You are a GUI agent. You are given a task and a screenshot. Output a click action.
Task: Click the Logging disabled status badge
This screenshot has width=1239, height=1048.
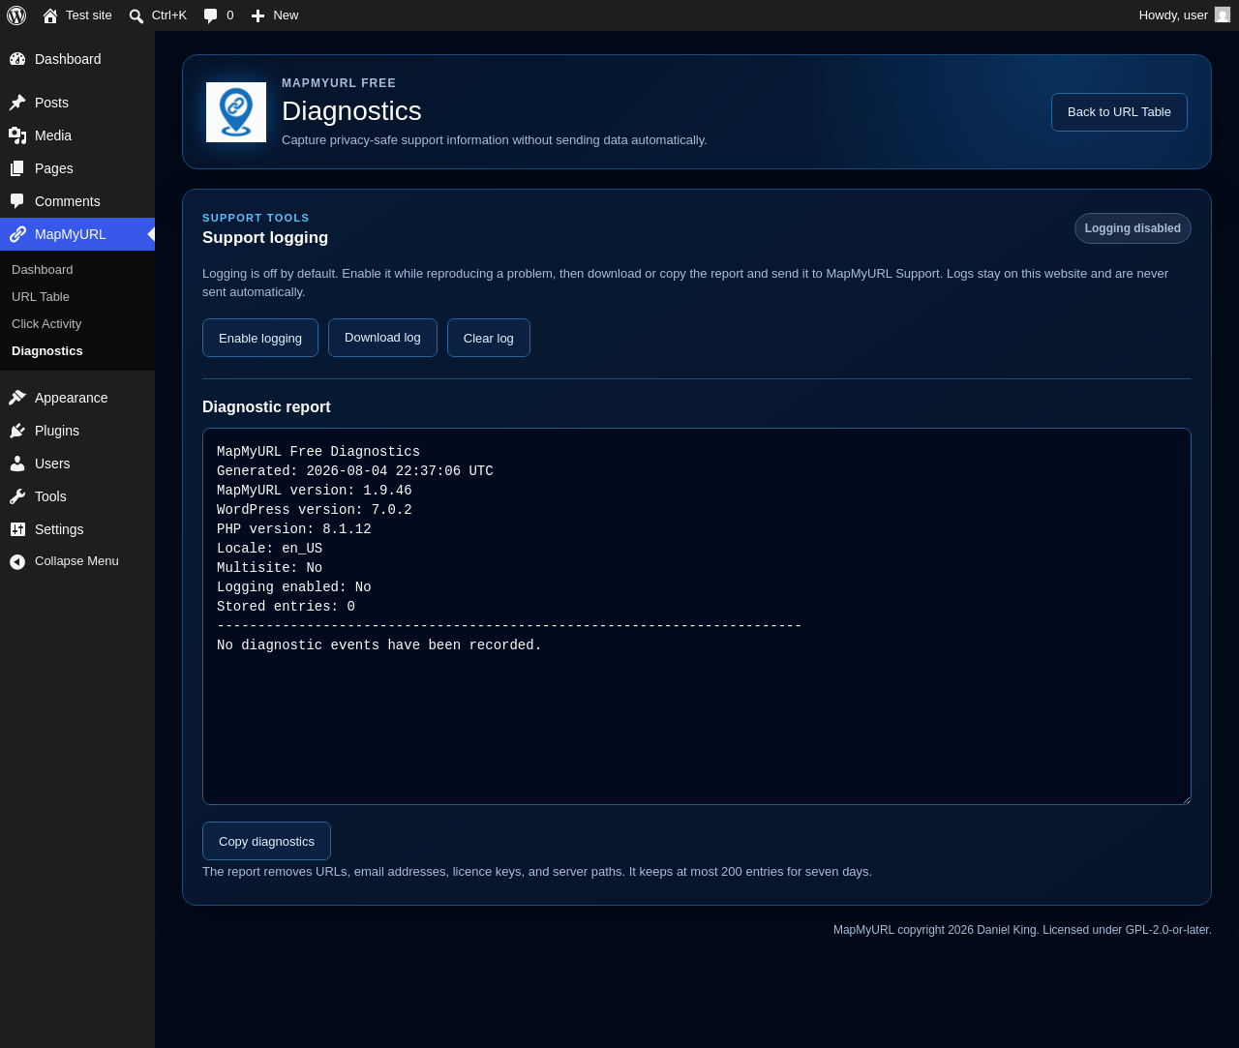click(x=1133, y=228)
